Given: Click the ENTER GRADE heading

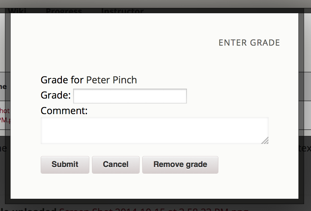Looking at the screenshot, I should [x=249, y=43].
